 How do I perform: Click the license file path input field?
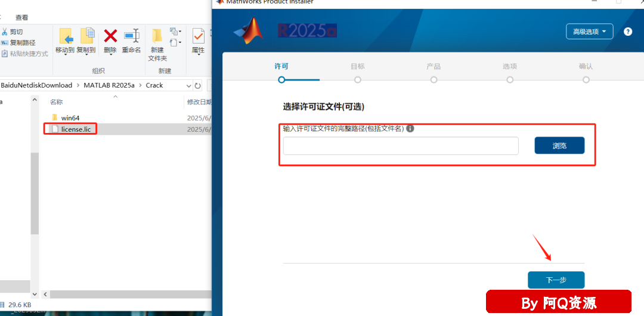401,146
